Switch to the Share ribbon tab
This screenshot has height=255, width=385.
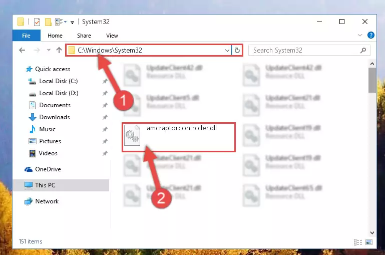(x=84, y=36)
